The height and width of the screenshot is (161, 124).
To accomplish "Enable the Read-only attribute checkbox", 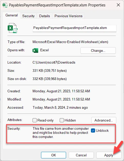I will click(x=35, y=120).
